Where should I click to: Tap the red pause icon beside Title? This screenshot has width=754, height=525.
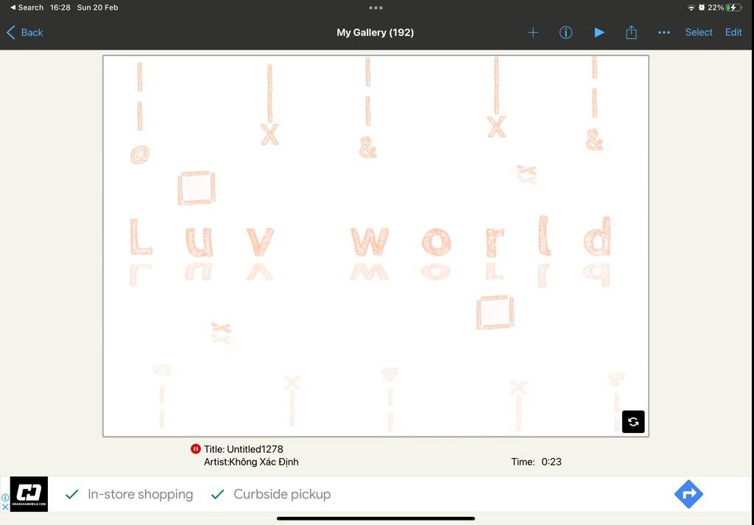point(195,449)
